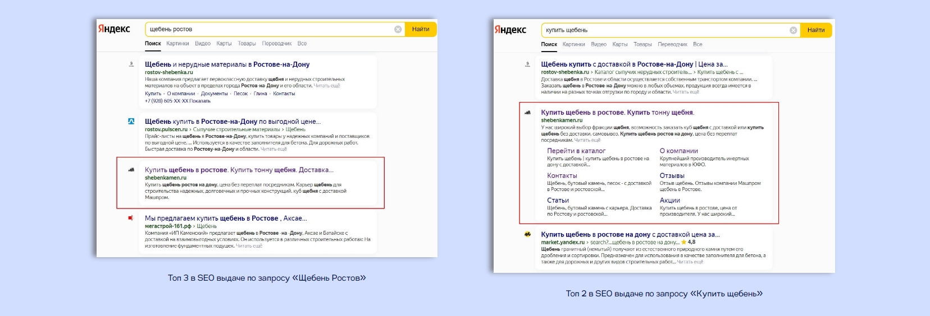Click the 'О компании' sitelink under rostov-shebenka.ru
Screen dimensions: 930x316
coord(181,94)
